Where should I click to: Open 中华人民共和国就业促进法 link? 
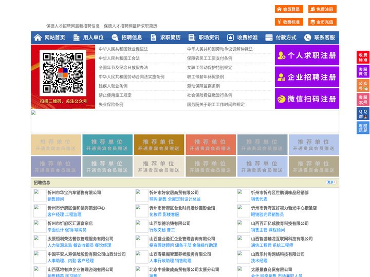(x=123, y=49)
